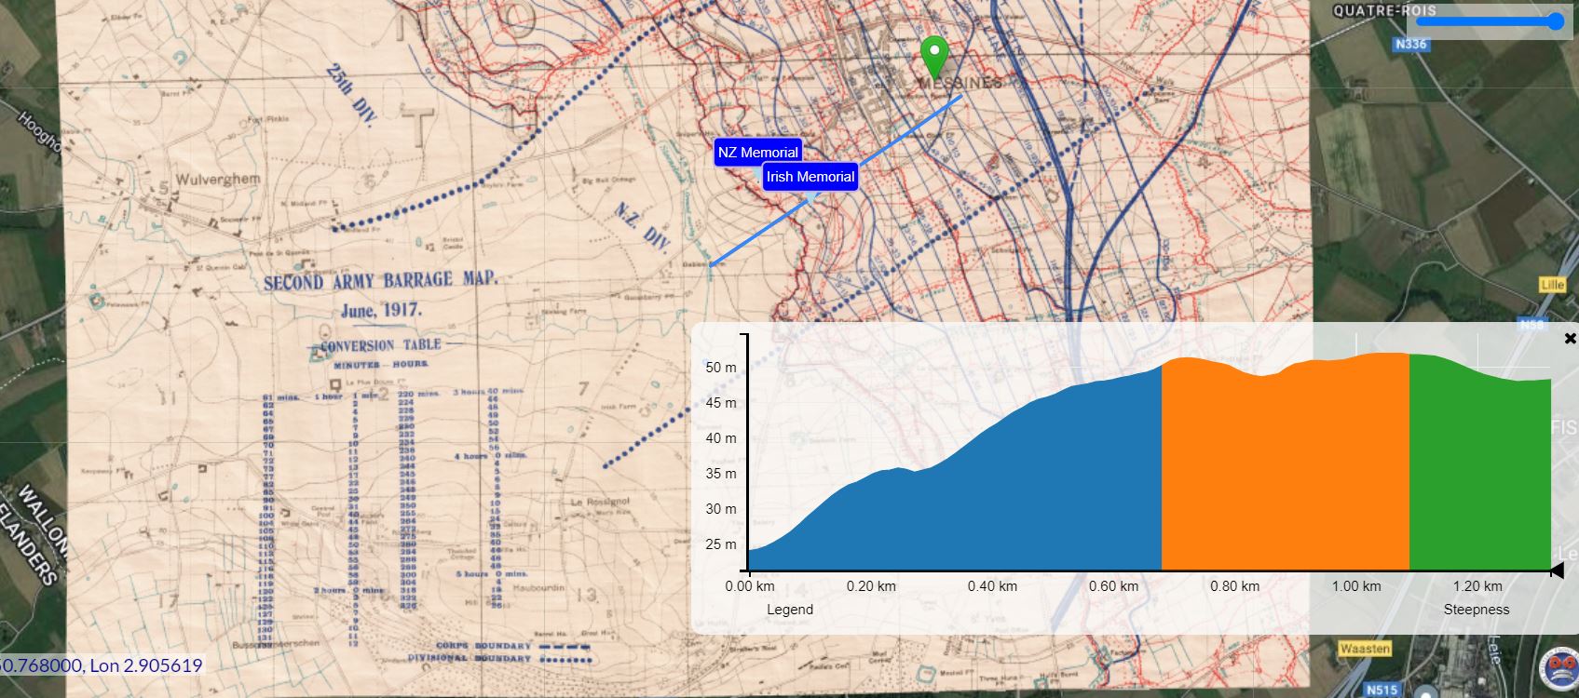The height and width of the screenshot is (698, 1579).
Task: Click the QUATRE-ROIS place label
Action: (x=1384, y=11)
